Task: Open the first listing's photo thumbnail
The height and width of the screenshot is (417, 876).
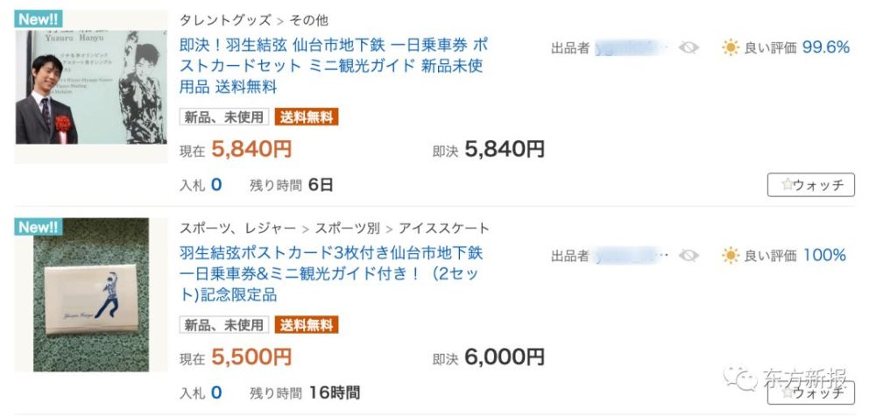Action: pyautogui.click(x=91, y=87)
